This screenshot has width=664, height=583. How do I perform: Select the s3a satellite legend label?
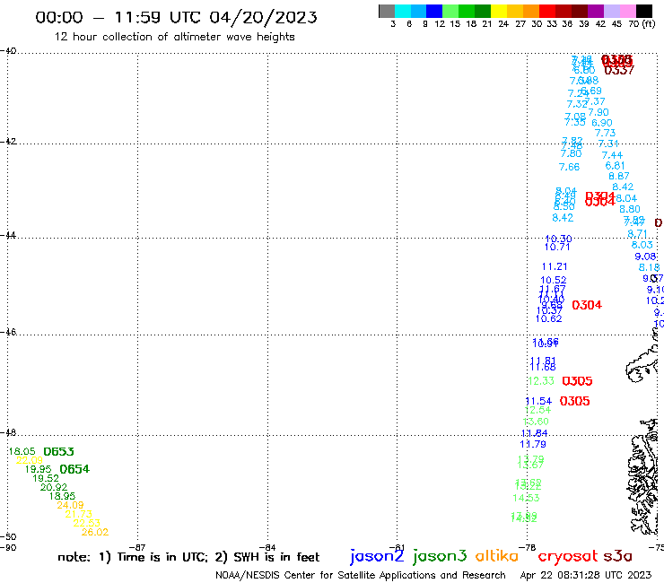[617, 556]
